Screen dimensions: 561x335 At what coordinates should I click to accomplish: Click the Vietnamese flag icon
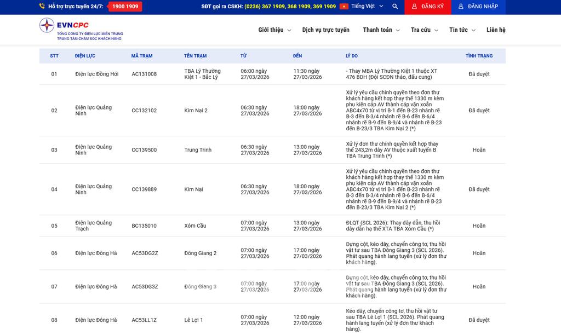pos(344,7)
